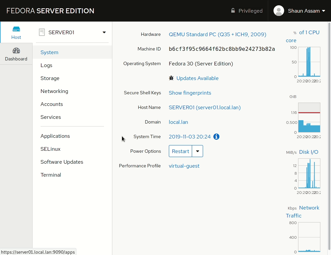The height and width of the screenshot is (255, 331).
Task: Click the memory usage GiB graph
Action: pos(309,118)
